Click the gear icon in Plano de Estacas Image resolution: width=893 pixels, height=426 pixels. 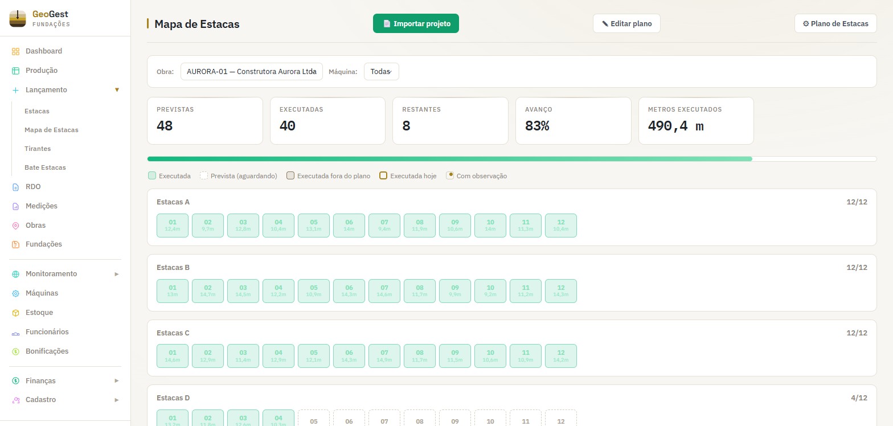(806, 24)
